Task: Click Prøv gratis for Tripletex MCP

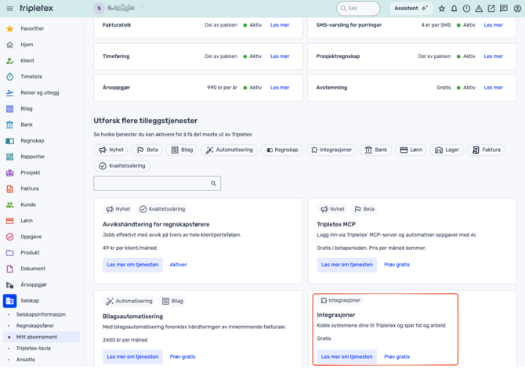Action: point(396,265)
